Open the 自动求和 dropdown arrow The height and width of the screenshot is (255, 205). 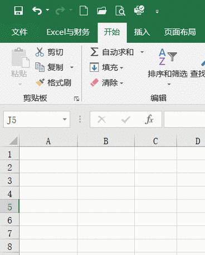[x=142, y=52]
